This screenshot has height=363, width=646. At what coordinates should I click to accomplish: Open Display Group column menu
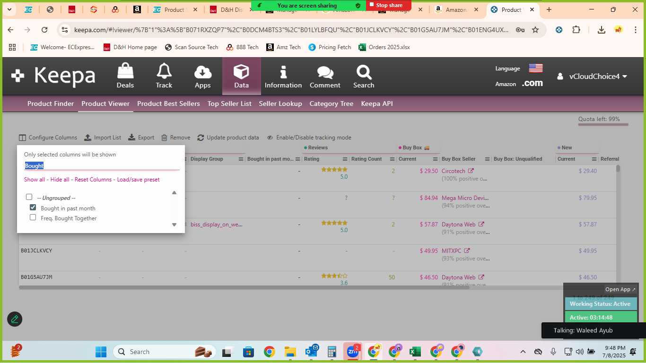tap(241, 159)
